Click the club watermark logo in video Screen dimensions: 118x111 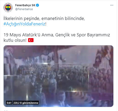(9, 51)
